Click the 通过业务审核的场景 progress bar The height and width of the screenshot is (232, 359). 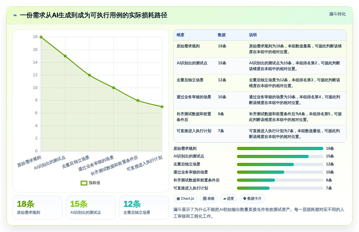280,172
